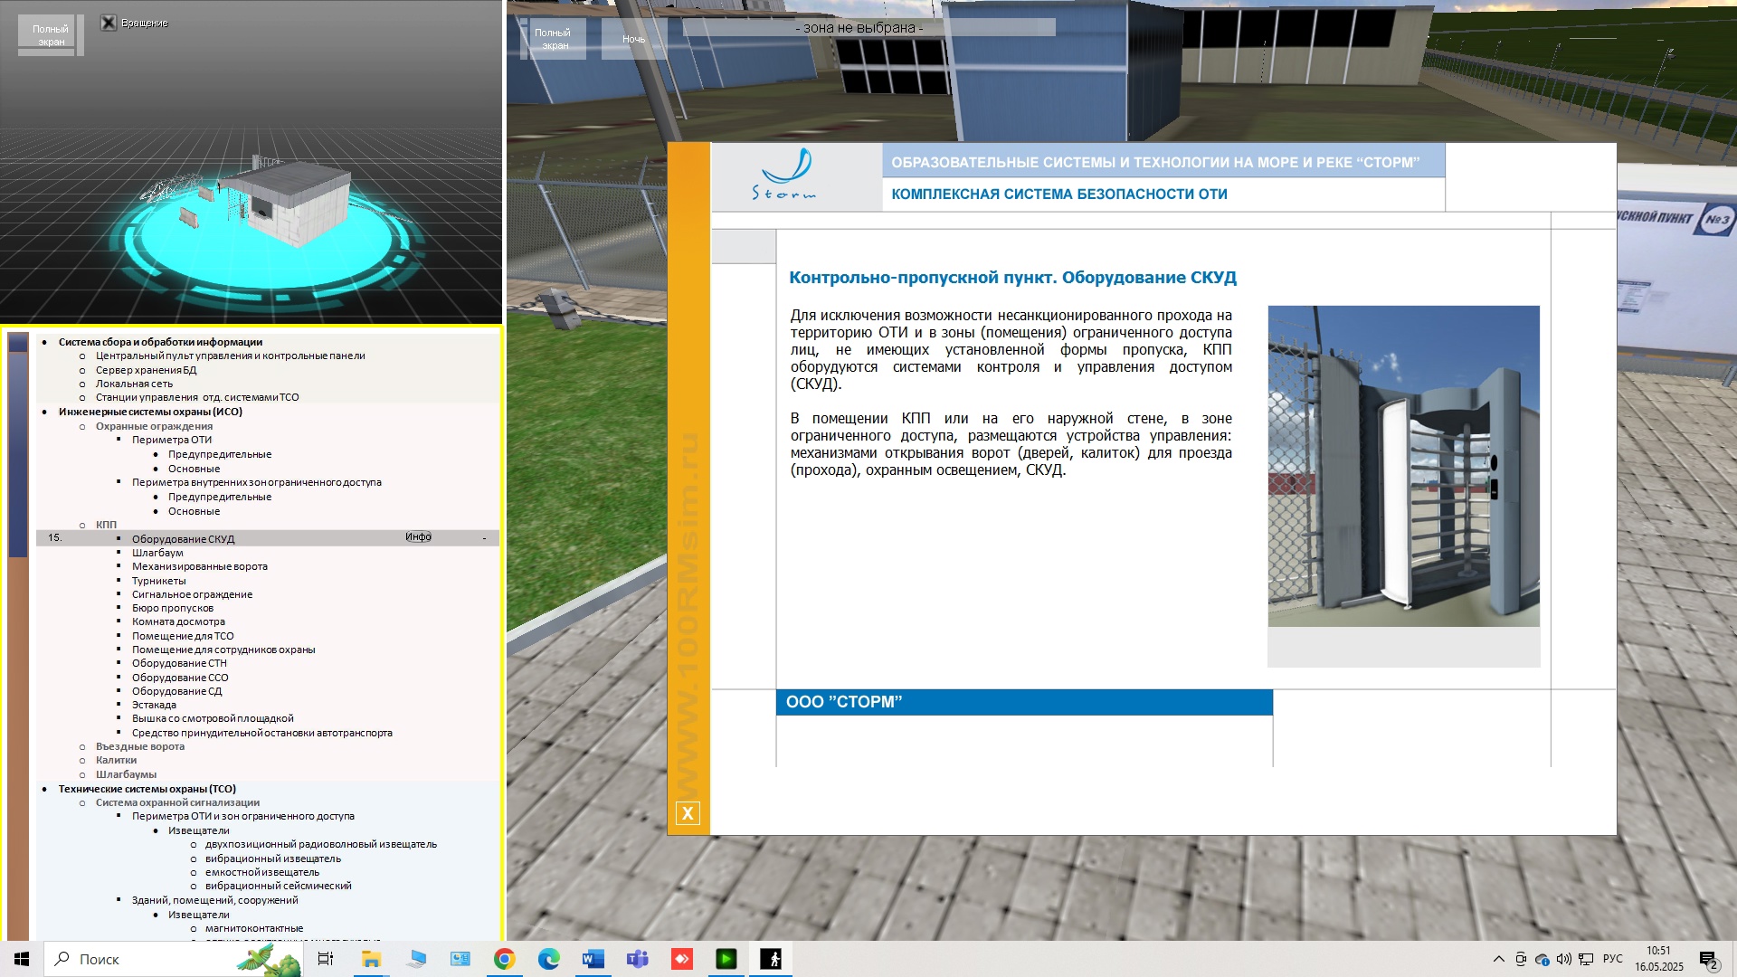1737x977 pixels.
Task: Select 'Калитки' tree item
Action: point(117,760)
